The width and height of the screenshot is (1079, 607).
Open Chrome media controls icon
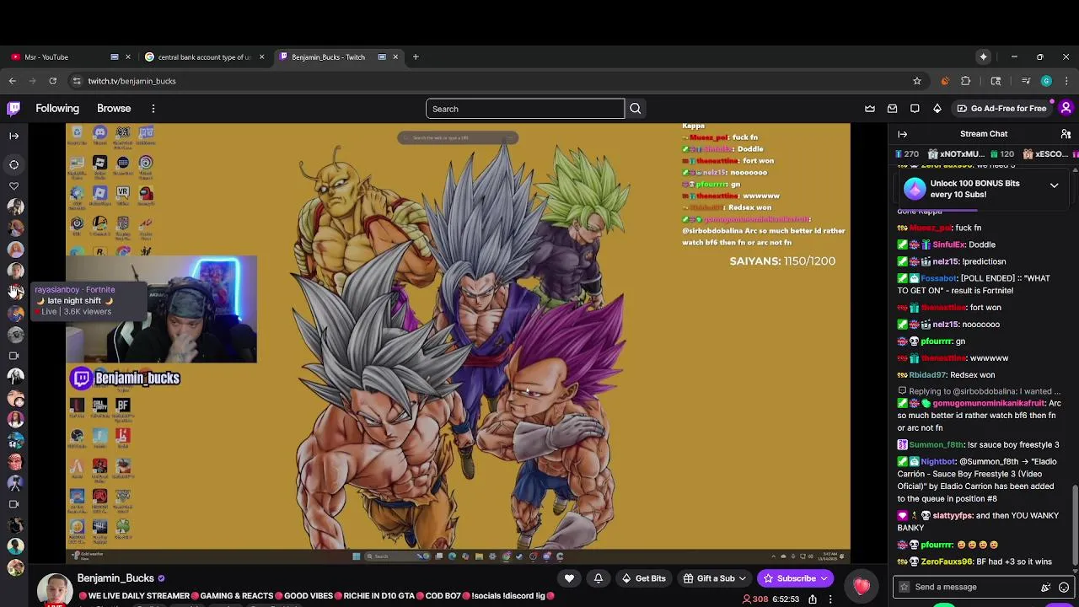1026,81
